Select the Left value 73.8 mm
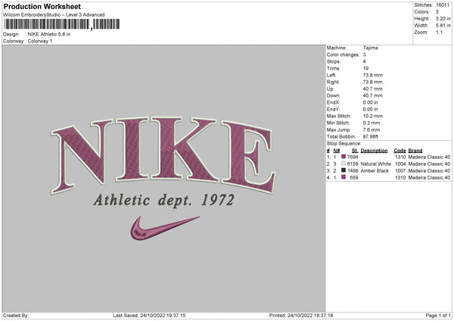 (372, 75)
